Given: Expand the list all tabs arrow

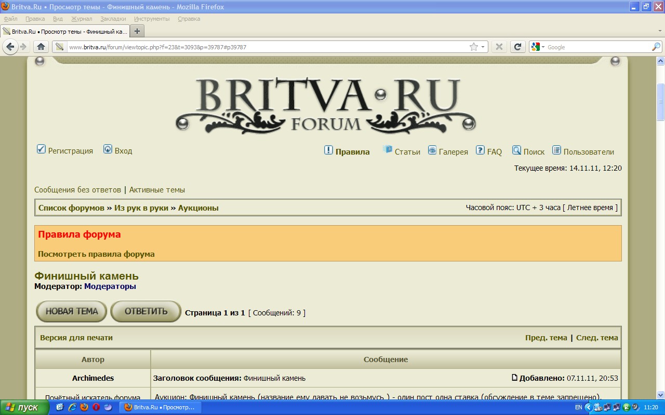Looking at the screenshot, I should (660, 31).
